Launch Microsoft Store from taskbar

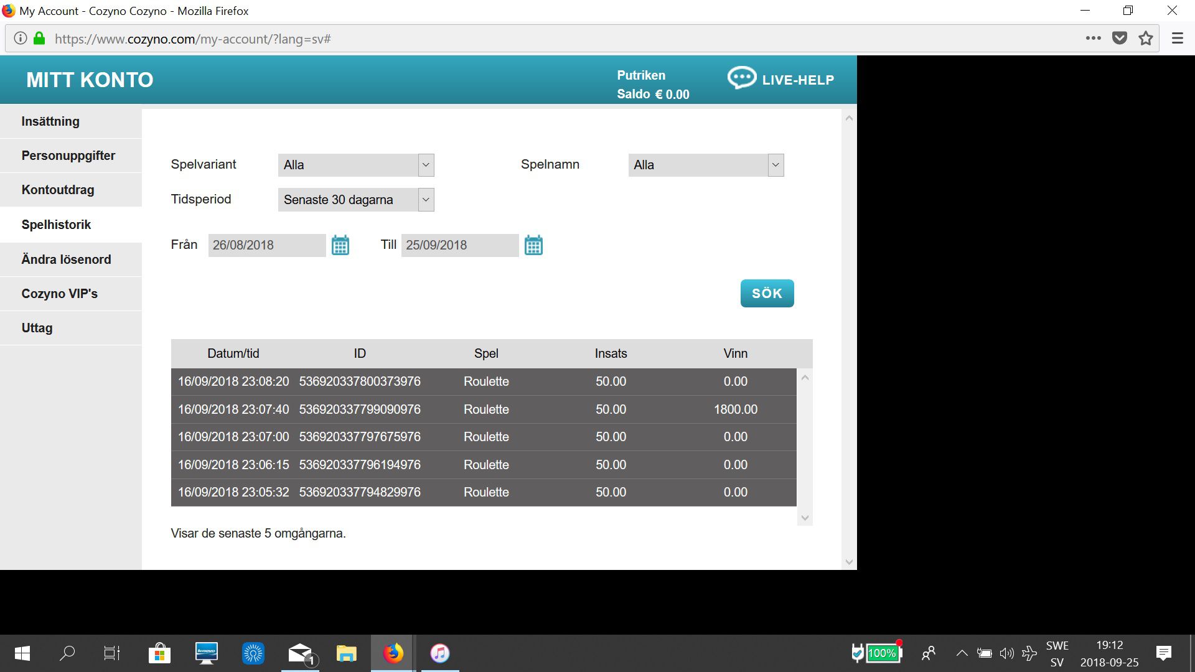(159, 653)
